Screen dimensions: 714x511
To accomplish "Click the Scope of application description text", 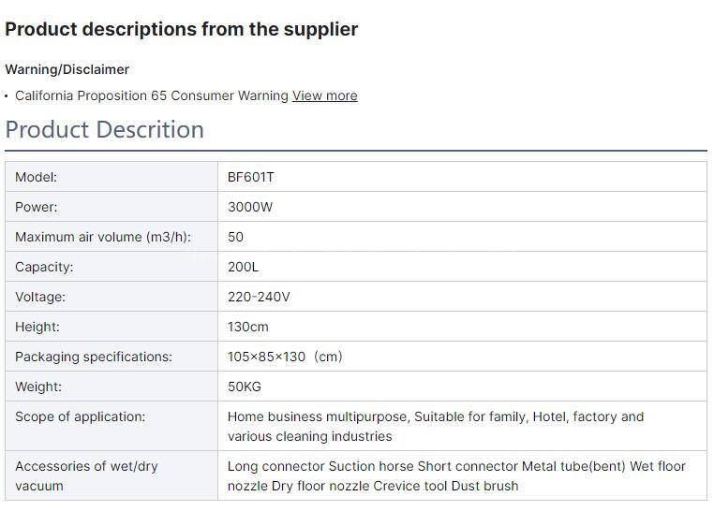I will point(436,426).
